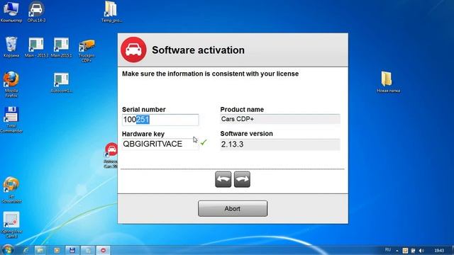Click the RU language indicator
This screenshot has width=454, height=255.
pos(388,250)
